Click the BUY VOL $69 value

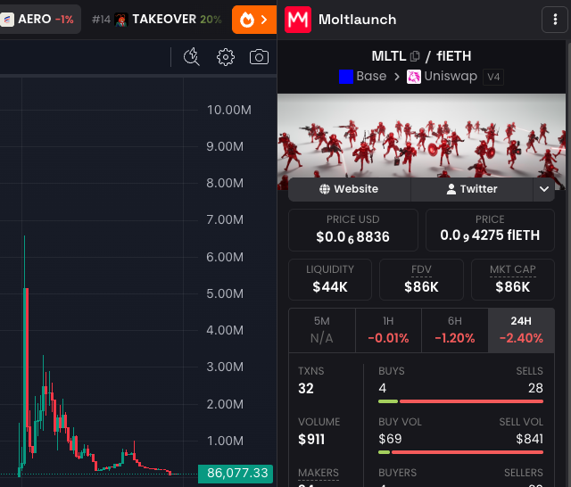coord(390,439)
